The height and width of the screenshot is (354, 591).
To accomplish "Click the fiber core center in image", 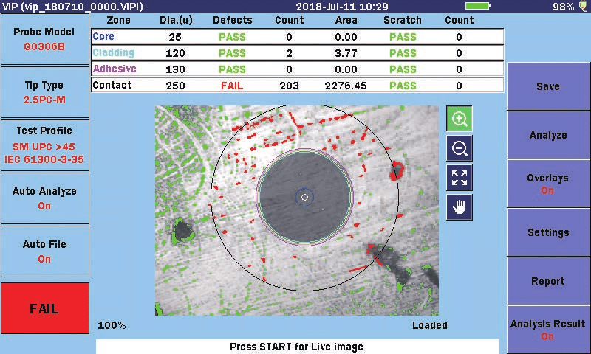I will point(304,197).
